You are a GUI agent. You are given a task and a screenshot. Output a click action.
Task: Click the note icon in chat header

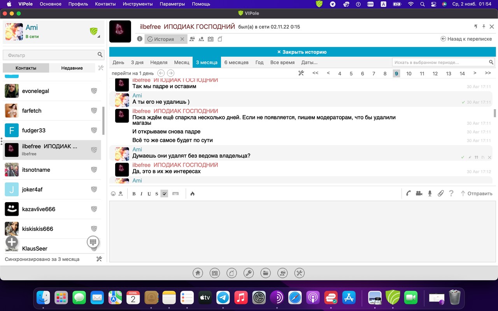[220, 39]
